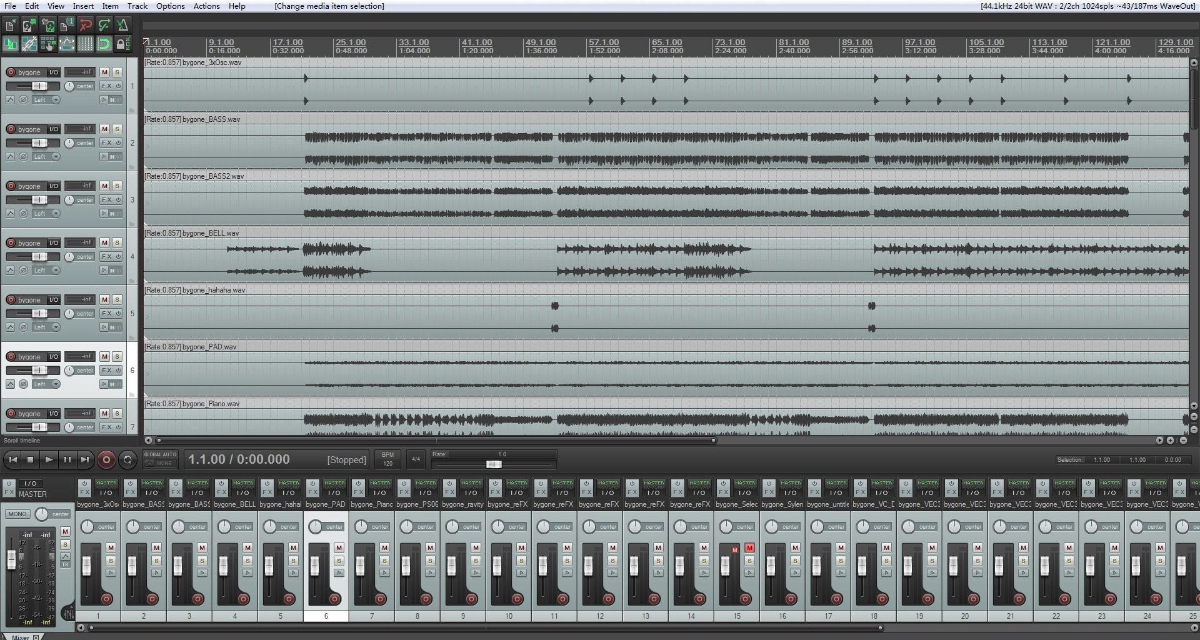Click the BPM 120 tempo field
Image resolution: width=1200 pixels, height=640 pixels.
tap(387, 459)
